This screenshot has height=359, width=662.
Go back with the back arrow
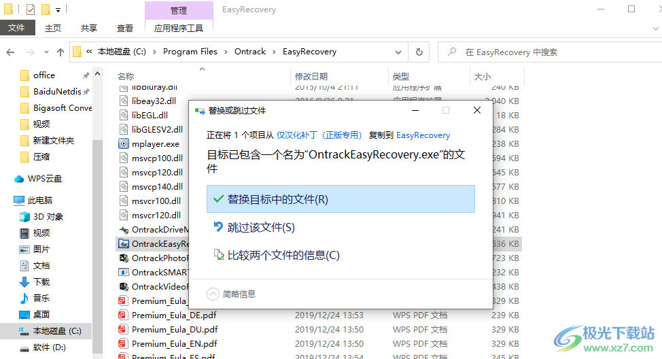[x=11, y=52]
